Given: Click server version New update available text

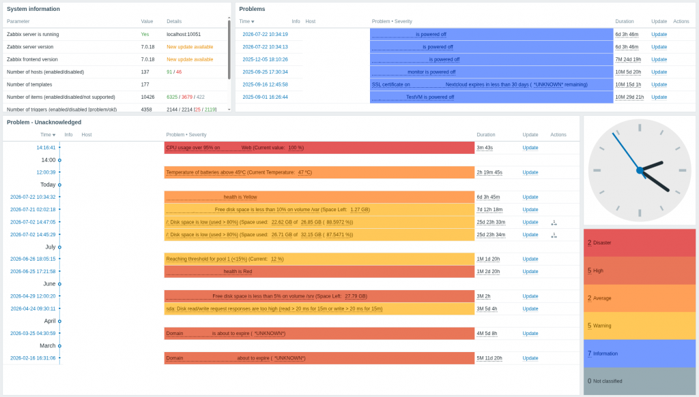Looking at the screenshot, I should (190, 47).
